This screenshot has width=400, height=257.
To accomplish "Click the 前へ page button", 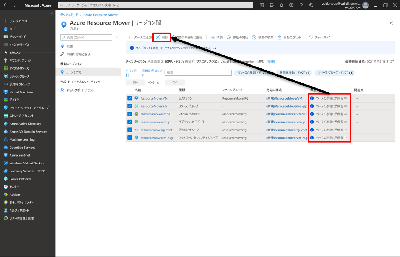I will 136,82.
